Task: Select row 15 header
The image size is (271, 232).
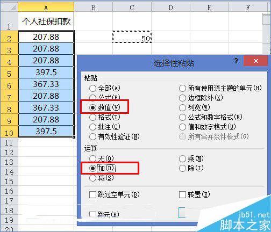Action: tap(9, 182)
